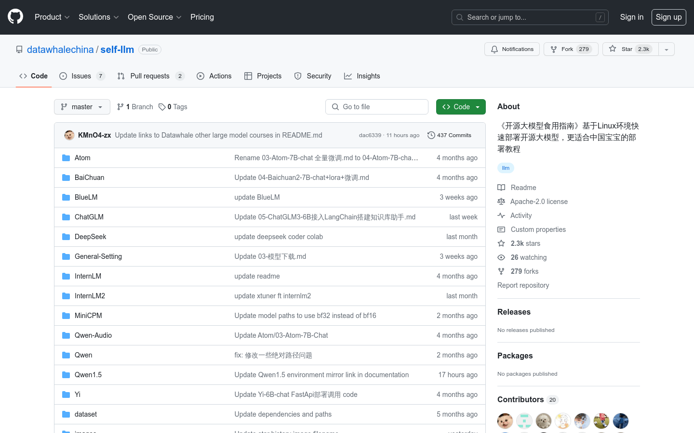Click the watching eye icon
Image resolution: width=694 pixels, height=433 pixels.
point(501,257)
